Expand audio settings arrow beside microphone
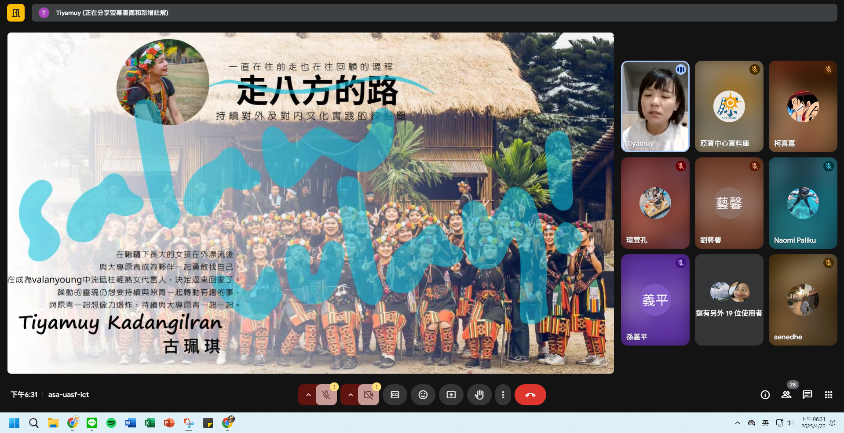 pos(308,395)
